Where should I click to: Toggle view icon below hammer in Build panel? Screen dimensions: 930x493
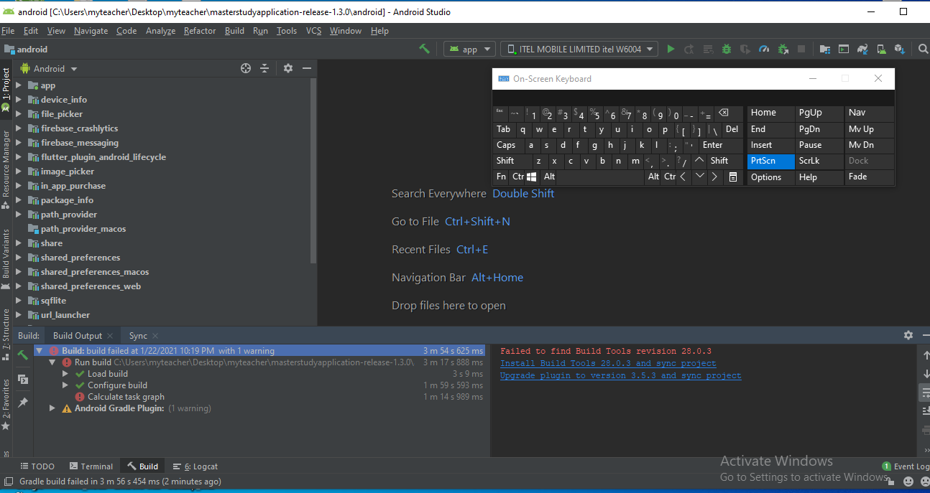[23, 379]
